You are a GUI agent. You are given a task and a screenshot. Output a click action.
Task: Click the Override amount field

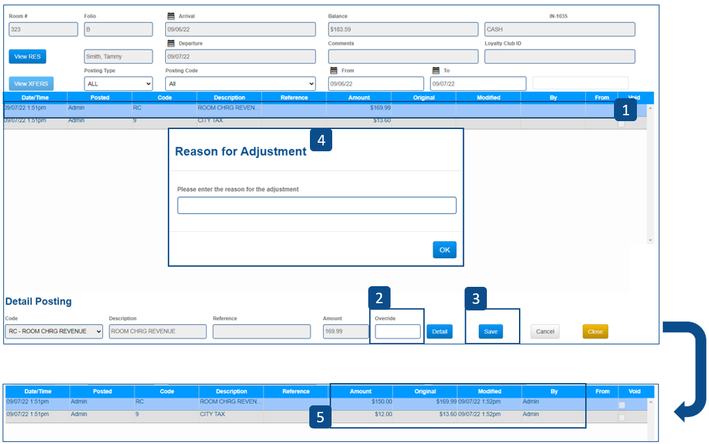pyautogui.click(x=398, y=332)
